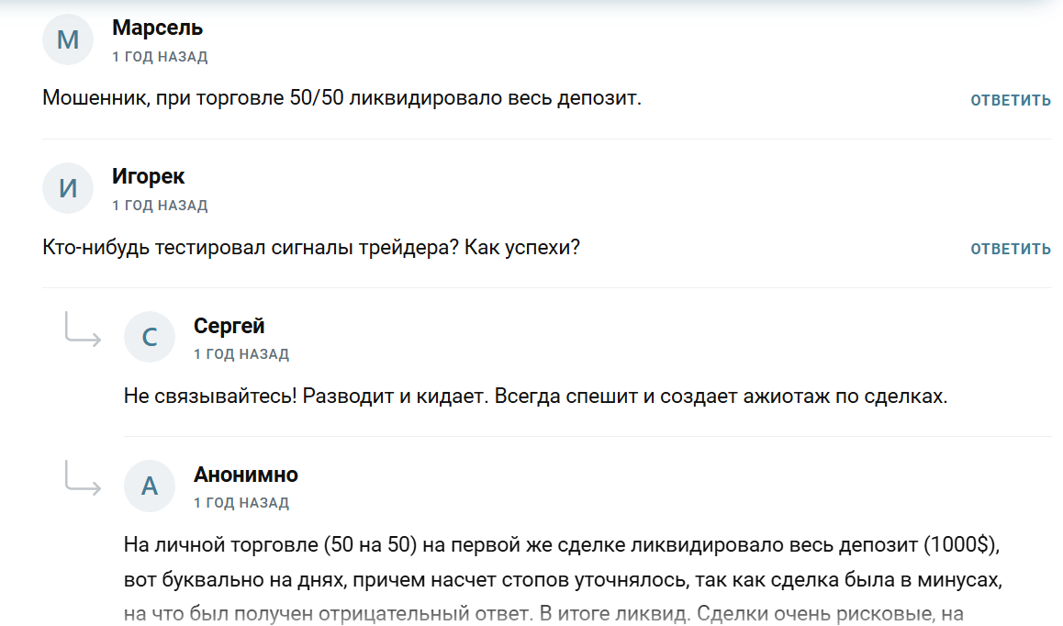Open the author name Марсель
The height and width of the screenshot is (626, 1063).
point(158,28)
